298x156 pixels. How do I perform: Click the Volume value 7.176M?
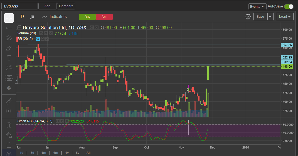pyautogui.click(x=60, y=34)
